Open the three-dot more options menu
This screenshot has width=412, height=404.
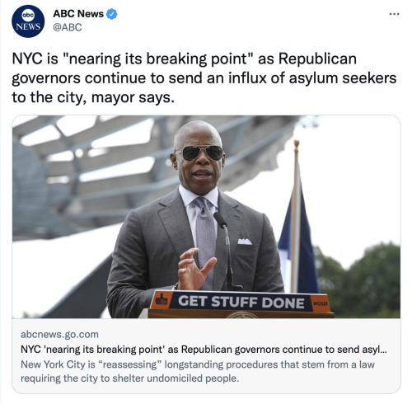[x=394, y=14]
